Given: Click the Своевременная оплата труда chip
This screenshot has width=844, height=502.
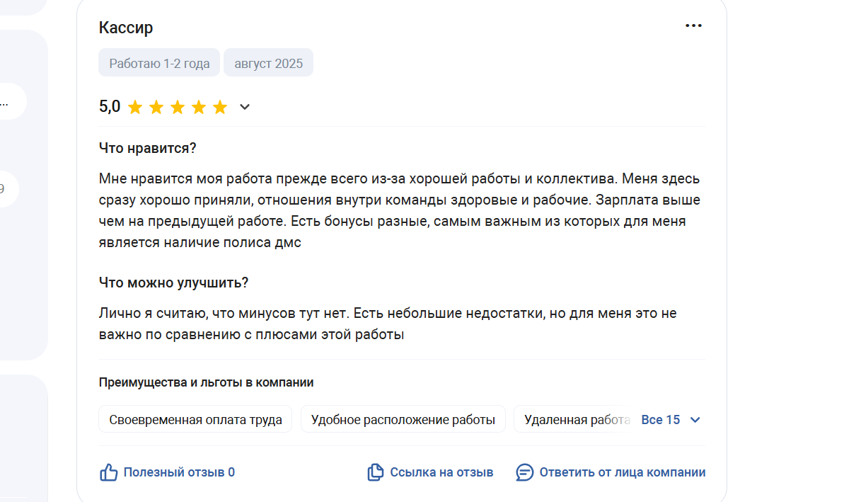Looking at the screenshot, I should [x=195, y=420].
